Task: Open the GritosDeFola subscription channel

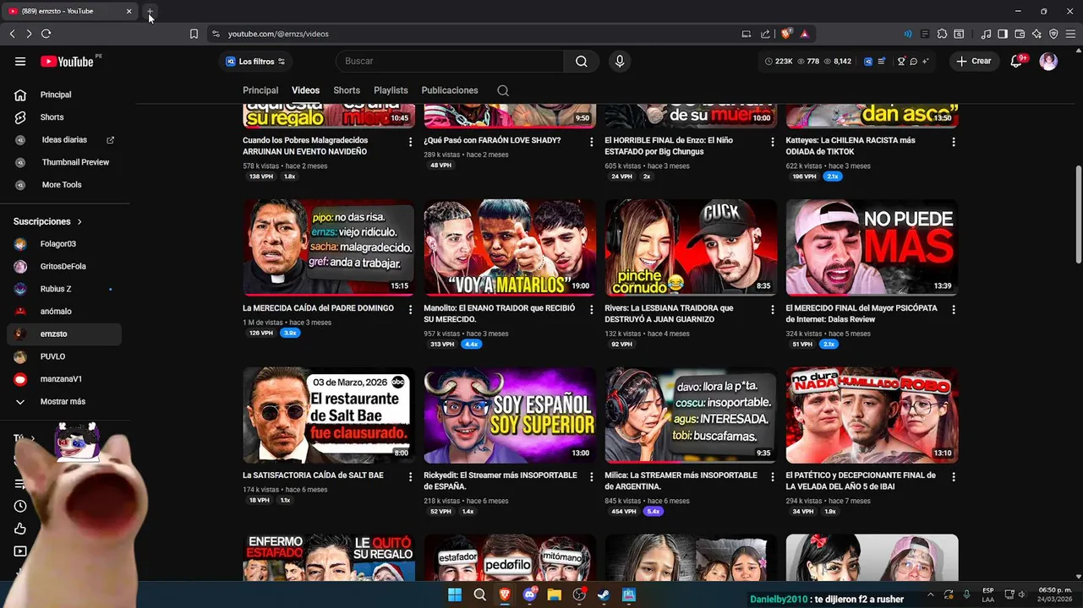Action: coord(64,266)
